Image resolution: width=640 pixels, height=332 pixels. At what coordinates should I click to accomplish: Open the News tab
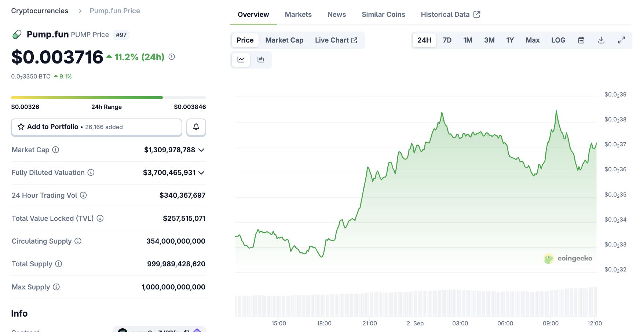pyautogui.click(x=336, y=14)
